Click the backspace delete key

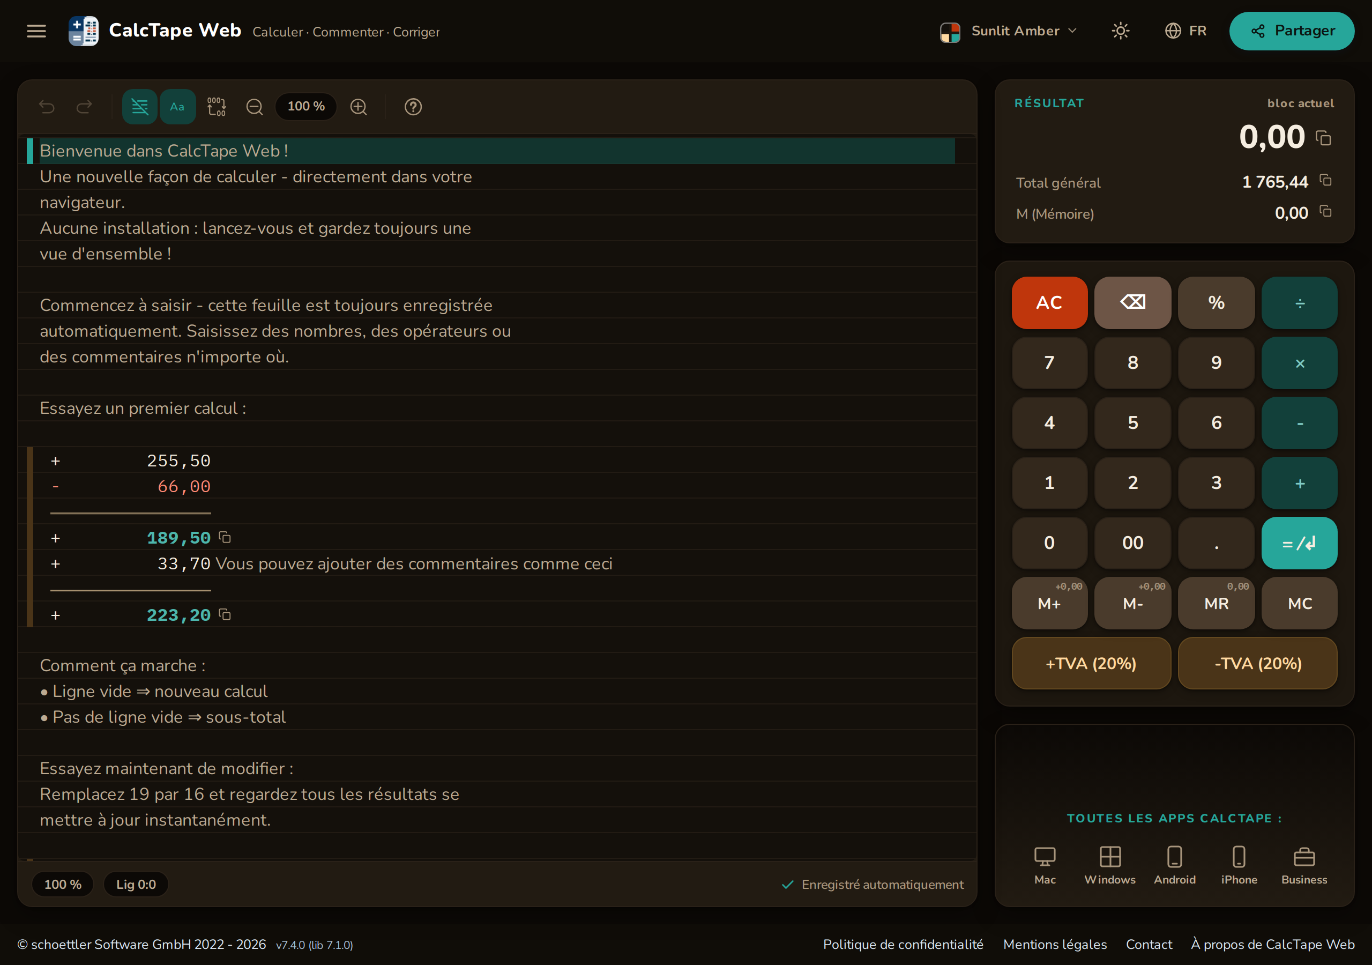1132,302
